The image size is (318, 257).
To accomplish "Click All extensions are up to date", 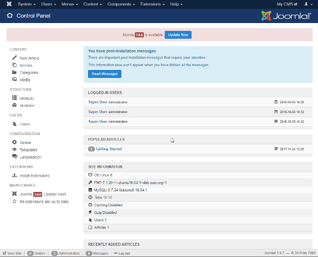I will [45, 202].
